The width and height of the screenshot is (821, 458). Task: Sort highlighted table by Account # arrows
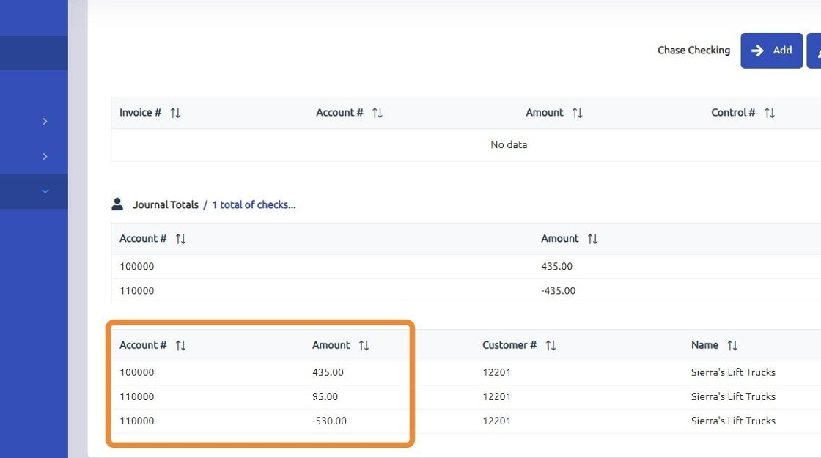(x=180, y=345)
